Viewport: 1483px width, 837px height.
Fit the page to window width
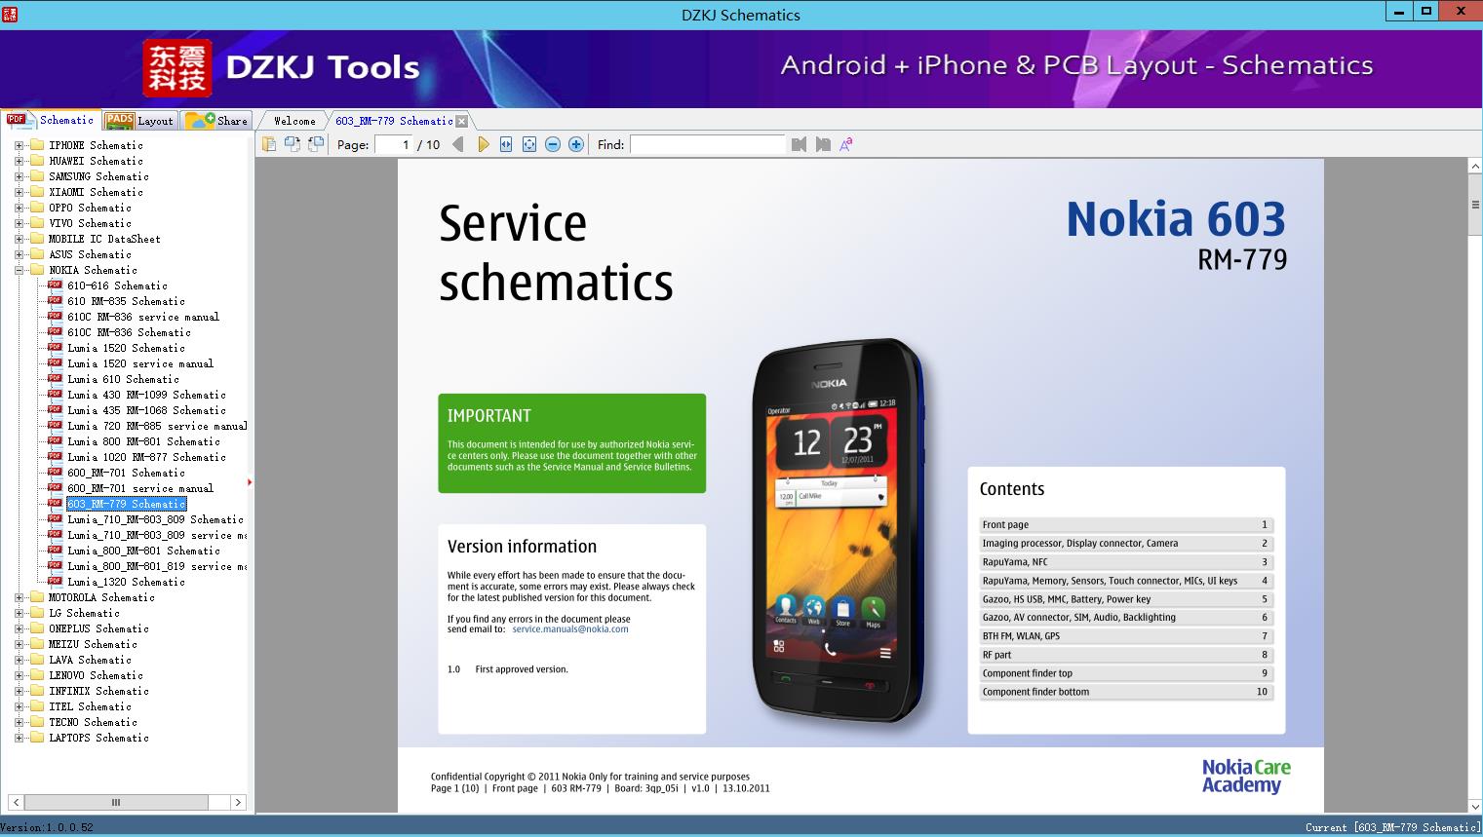(x=506, y=144)
